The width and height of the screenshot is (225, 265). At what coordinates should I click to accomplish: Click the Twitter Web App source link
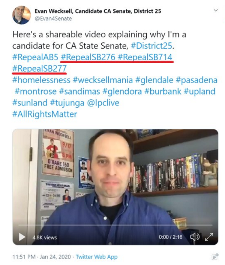click(x=96, y=257)
